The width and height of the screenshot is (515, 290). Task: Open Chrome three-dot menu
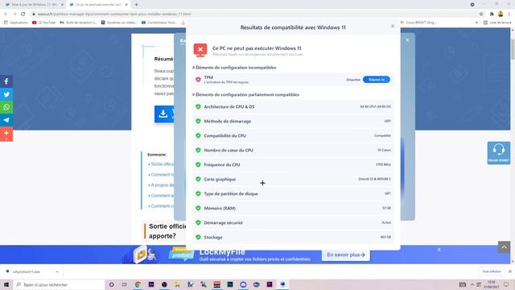[x=509, y=14]
